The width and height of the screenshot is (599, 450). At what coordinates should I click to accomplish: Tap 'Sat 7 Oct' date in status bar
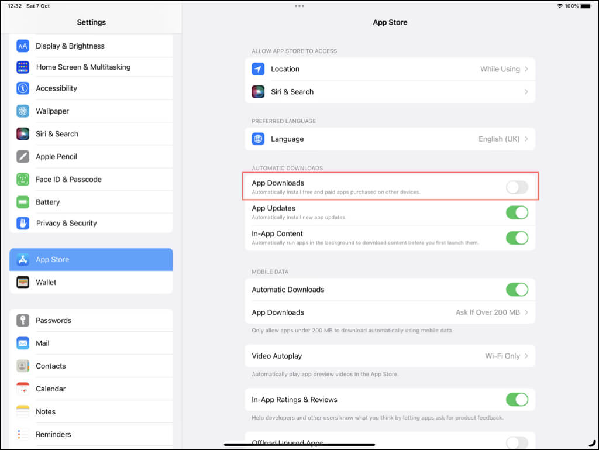pos(38,6)
